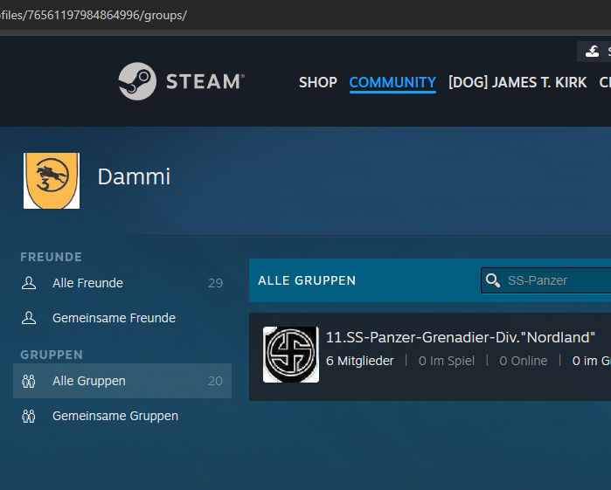This screenshot has height=490, width=611.
Task: Click the Alle Gruppen people icon
Action: [29, 381]
